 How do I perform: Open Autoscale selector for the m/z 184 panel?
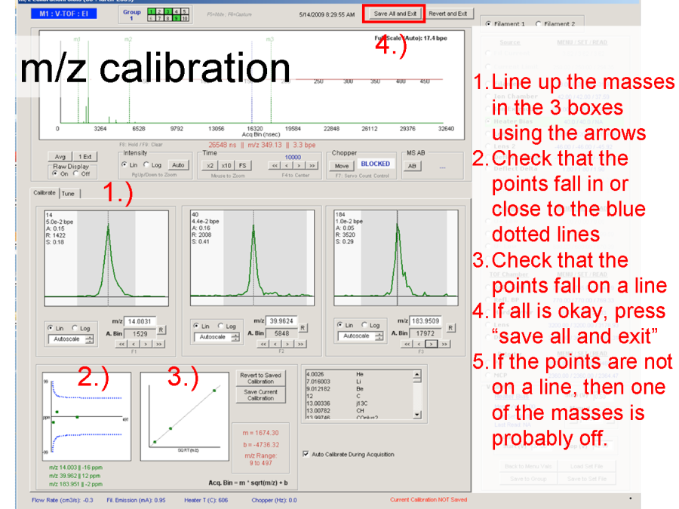point(358,336)
